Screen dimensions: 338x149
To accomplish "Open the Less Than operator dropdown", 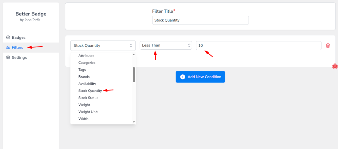I will [166, 45].
